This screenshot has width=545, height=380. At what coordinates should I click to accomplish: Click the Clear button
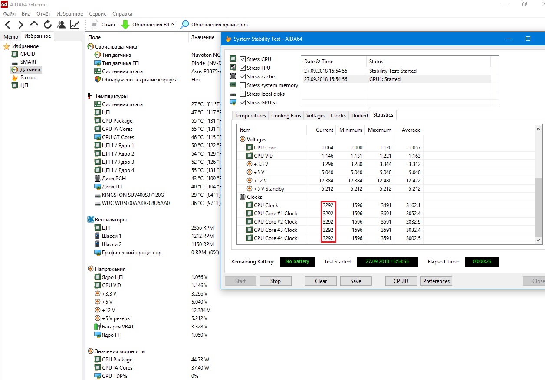click(x=321, y=281)
